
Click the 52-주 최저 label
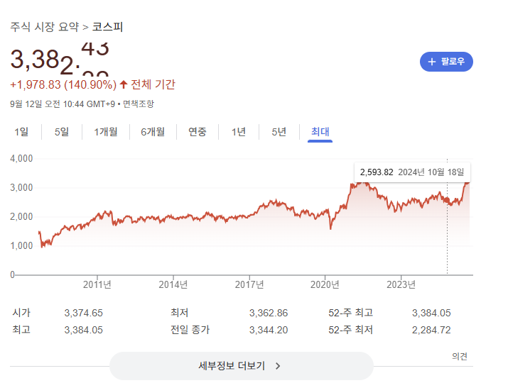[350, 330]
